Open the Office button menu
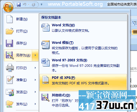This screenshot has width=137, height=112. (x=8, y=7)
